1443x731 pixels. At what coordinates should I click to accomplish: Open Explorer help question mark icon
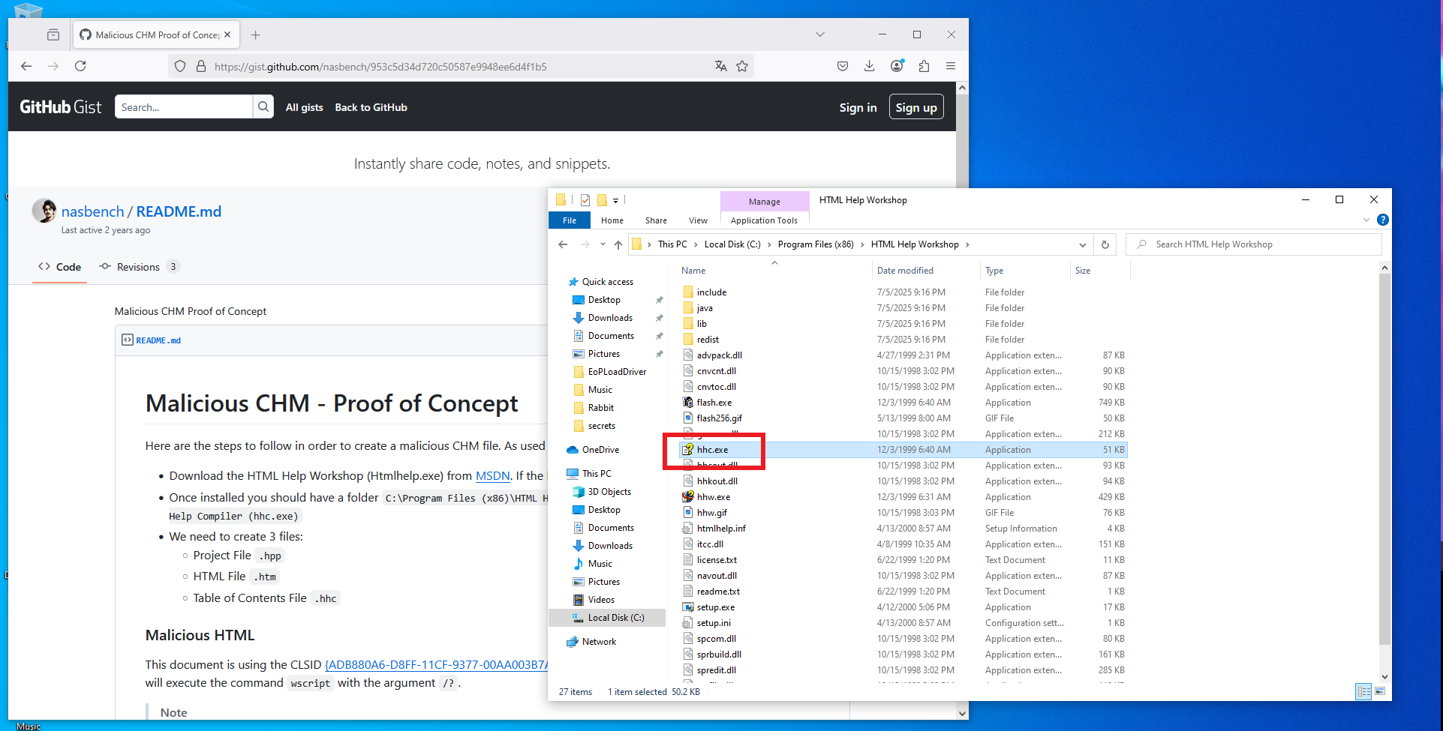1383,220
